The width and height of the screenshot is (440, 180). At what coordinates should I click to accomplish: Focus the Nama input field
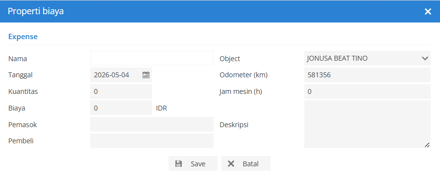click(x=152, y=58)
